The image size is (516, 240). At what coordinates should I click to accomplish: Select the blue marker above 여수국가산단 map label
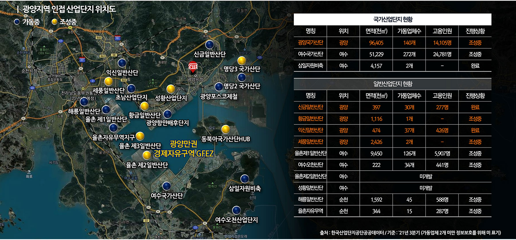pos(167,186)
